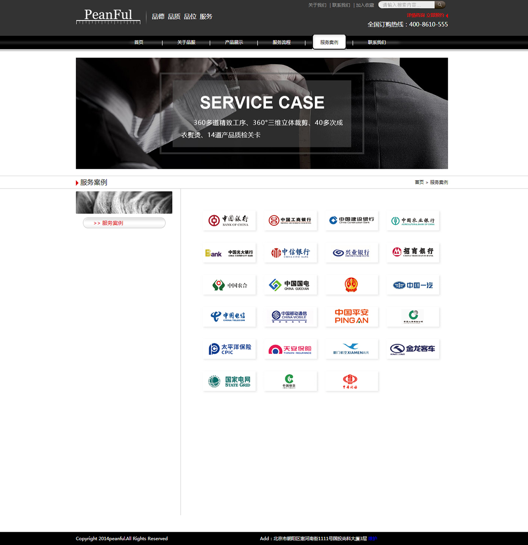Open the 太平洋保险 CPIC logo
Viewport: 528px width, 545px height.
point(229,349)
